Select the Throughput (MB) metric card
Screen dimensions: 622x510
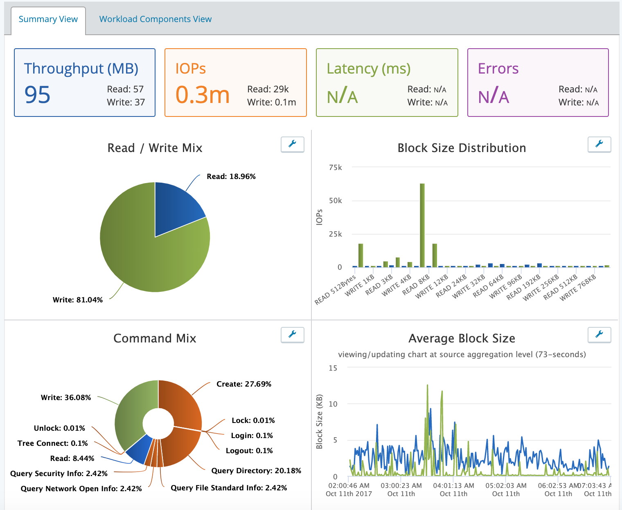pyautogui.click(x=85, y=83)
